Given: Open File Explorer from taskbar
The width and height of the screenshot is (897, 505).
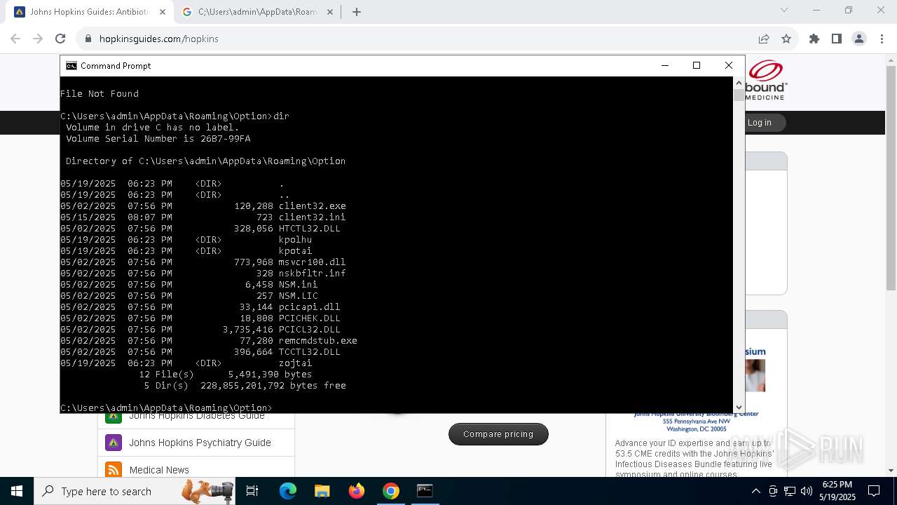Looking at the screenshot, I should tap(322, 491).
